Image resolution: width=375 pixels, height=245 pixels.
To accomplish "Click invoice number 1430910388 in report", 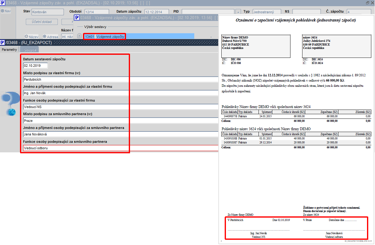I will point(231,139).
